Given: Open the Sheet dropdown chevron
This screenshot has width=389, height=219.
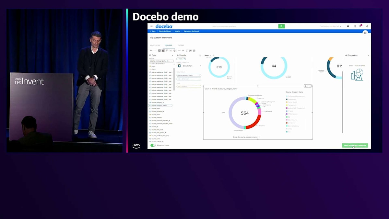Looking at the screenshot, I should coord(210,55).
